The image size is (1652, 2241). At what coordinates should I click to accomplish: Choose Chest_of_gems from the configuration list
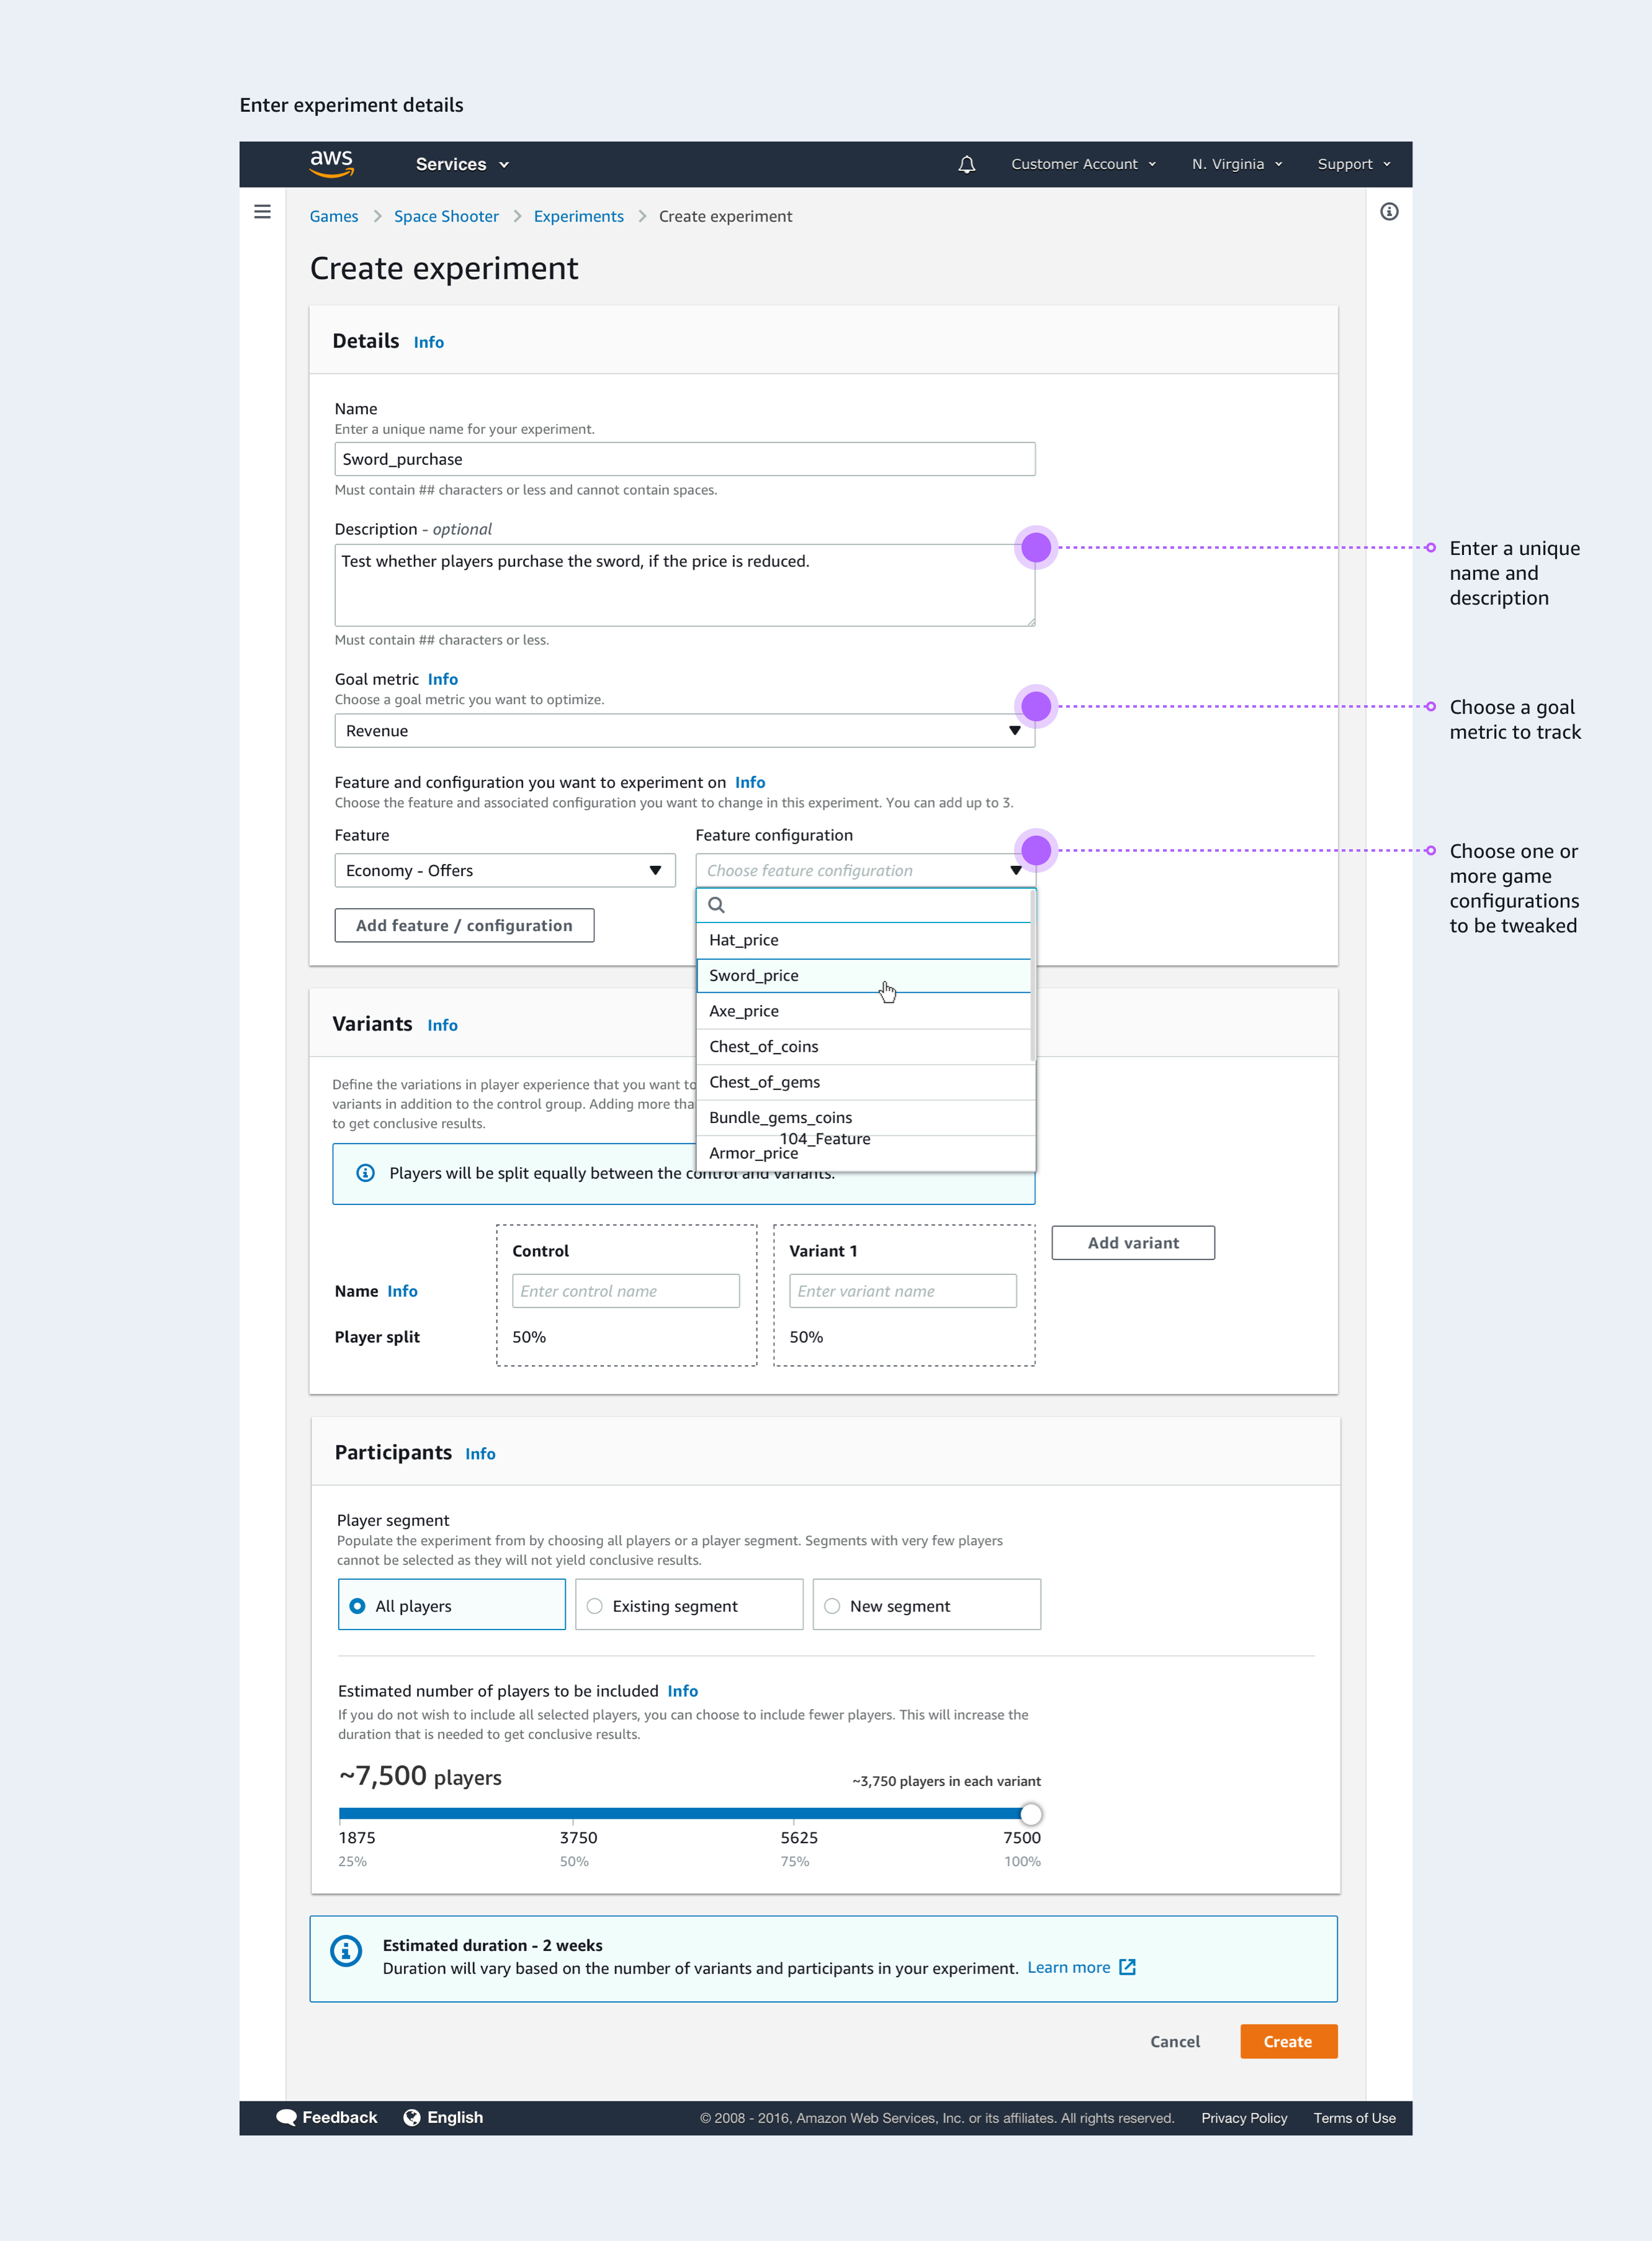[x=865, y=1083]
